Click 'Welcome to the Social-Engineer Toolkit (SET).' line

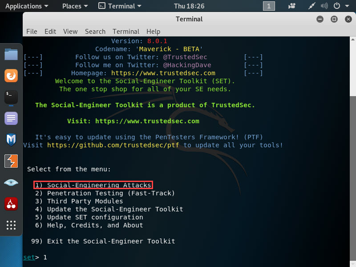click(145, 81)
